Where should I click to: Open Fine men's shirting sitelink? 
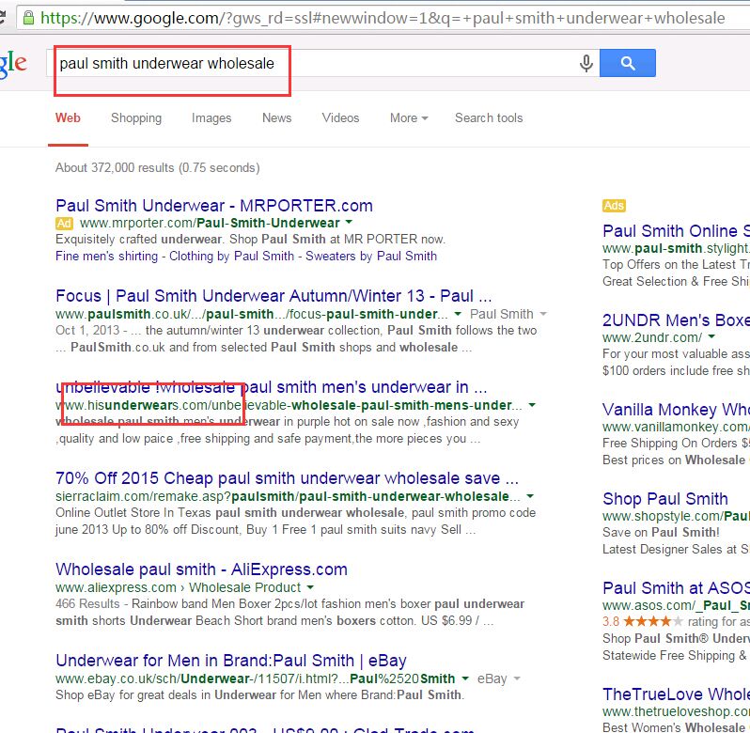[x=106, y=257]
